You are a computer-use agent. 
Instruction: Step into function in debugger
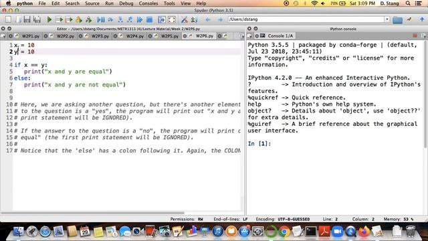(120, 19)
